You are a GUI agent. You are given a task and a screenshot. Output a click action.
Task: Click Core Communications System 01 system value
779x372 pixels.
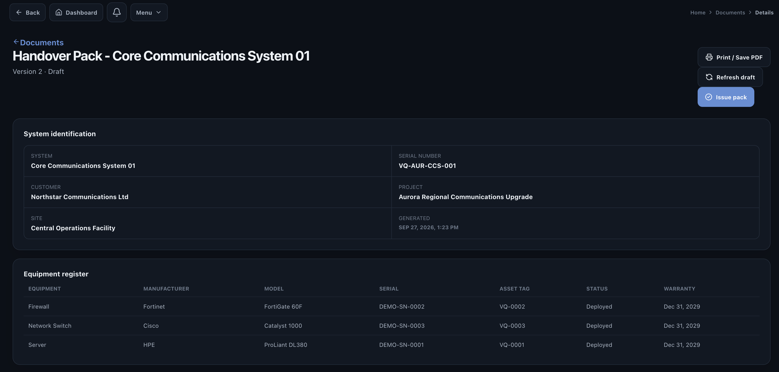tap(83, 166)
